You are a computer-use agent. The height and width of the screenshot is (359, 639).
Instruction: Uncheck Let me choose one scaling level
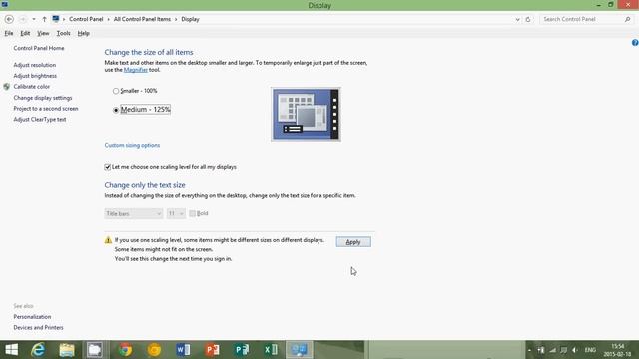pos(108,167)
